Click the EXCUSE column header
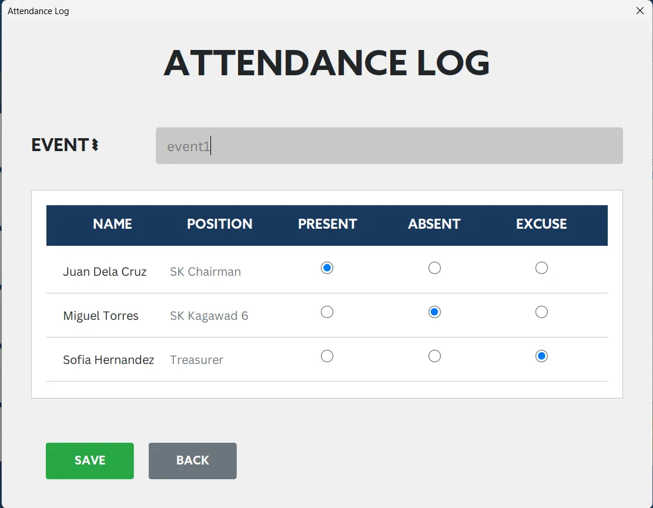 coord(541,224)
